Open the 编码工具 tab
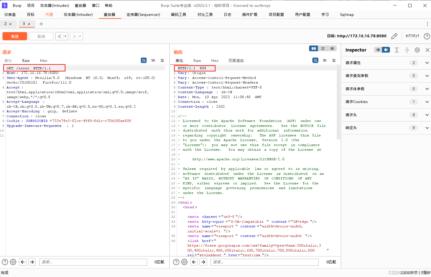Viewport: 431px width, 277px height. coord(179,15)
